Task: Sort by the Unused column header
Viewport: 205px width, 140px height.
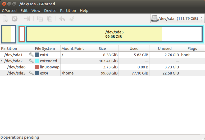Action: [x=165, y=49]
